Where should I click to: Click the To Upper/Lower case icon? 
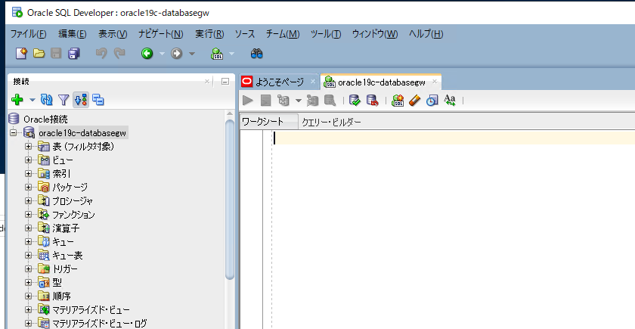450,100
